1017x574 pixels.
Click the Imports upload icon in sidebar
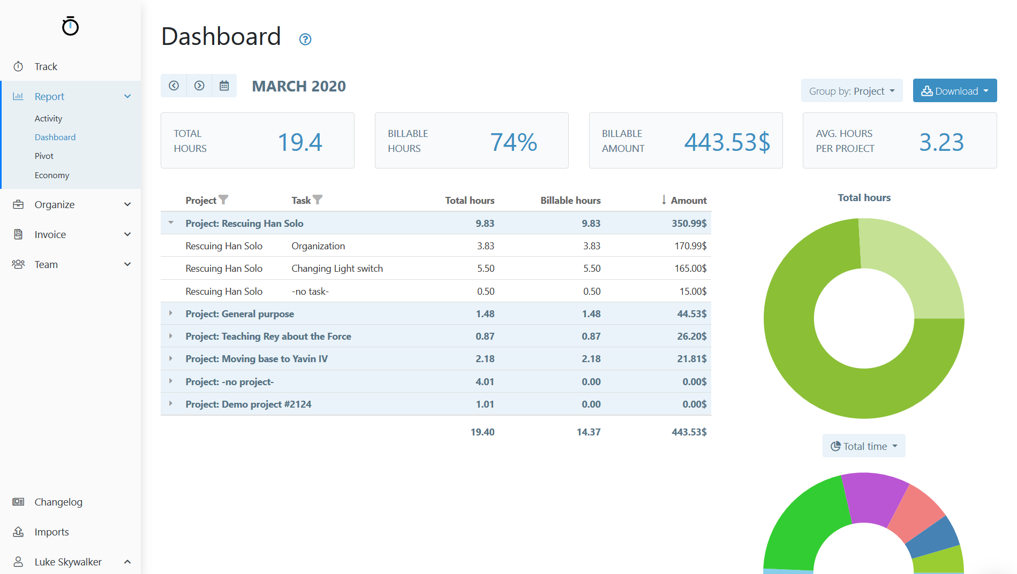click(x=19, y=532)
